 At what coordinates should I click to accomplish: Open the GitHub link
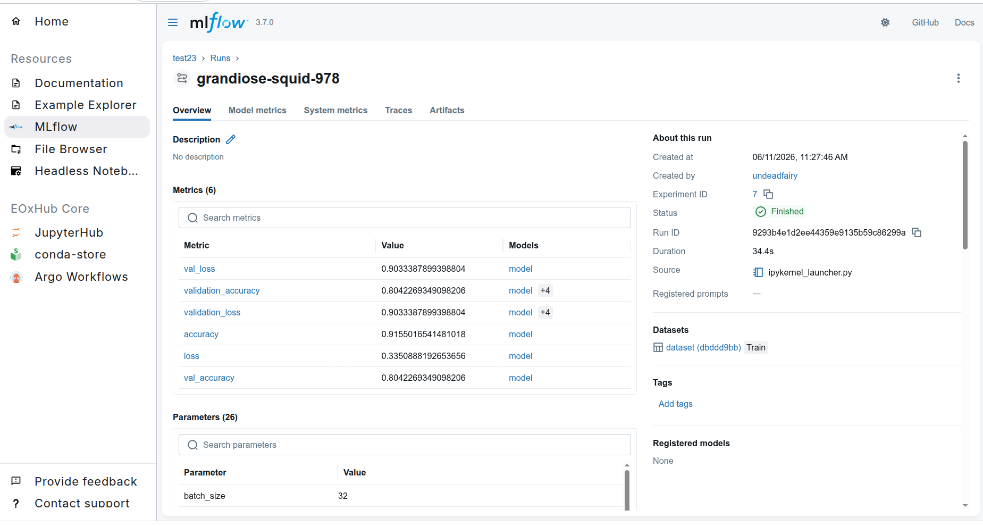925,22
